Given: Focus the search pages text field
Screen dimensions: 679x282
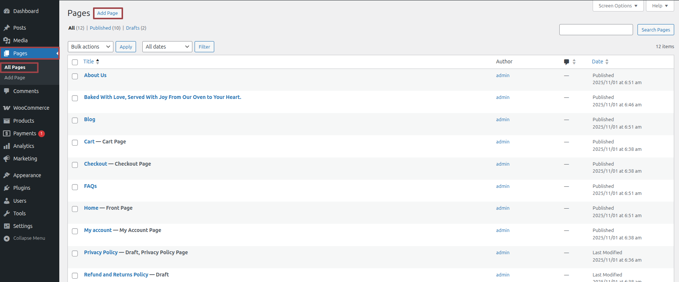Looking at the screenshot, I should click(596, 30).
